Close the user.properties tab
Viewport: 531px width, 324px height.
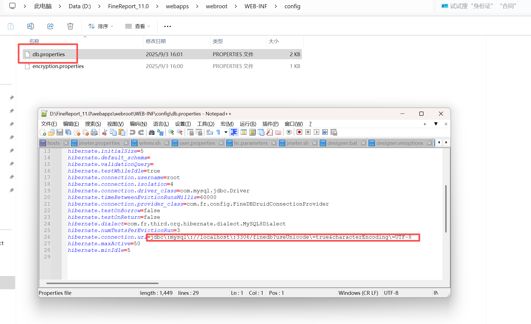tap(221, 143)
